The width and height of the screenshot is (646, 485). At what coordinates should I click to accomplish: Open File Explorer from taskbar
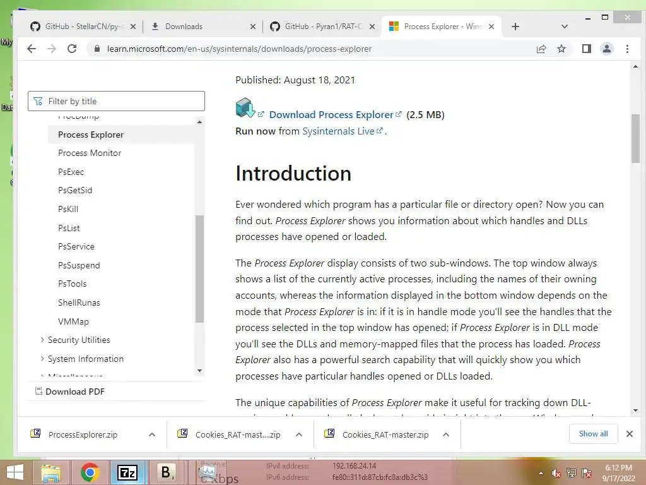click(x=51, y=472)
